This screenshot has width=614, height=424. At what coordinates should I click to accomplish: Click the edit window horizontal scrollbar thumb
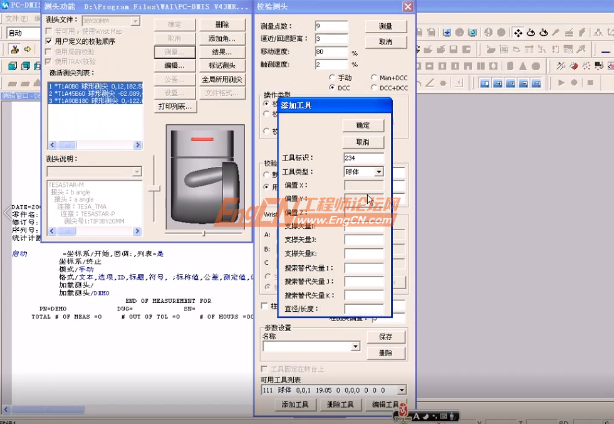tap(48, 410)
